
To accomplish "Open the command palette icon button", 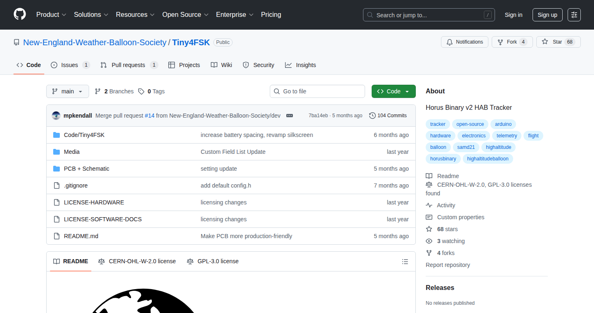I will click(x=574, y=15).
